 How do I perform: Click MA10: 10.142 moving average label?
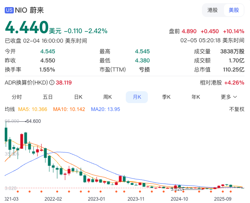click(69, 109)
